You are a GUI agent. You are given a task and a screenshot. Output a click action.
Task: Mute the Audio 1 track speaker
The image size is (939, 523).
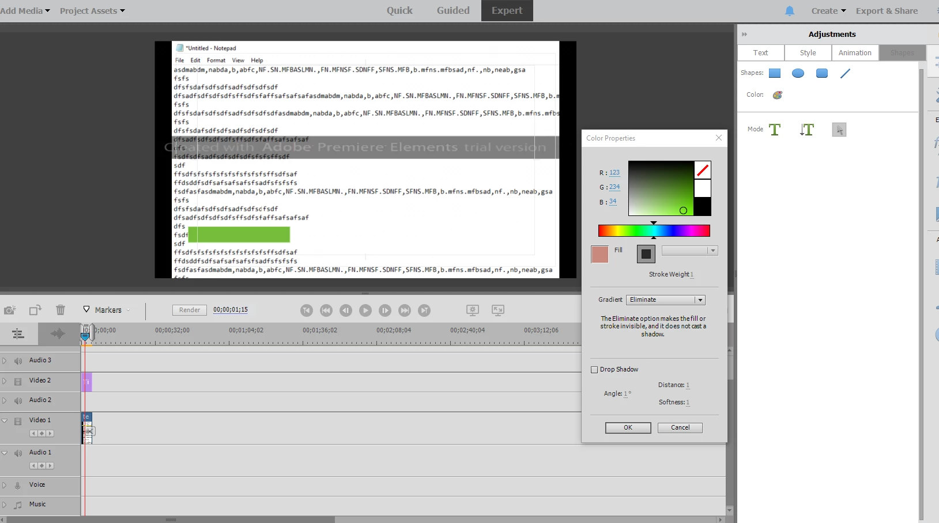(18, 453)
